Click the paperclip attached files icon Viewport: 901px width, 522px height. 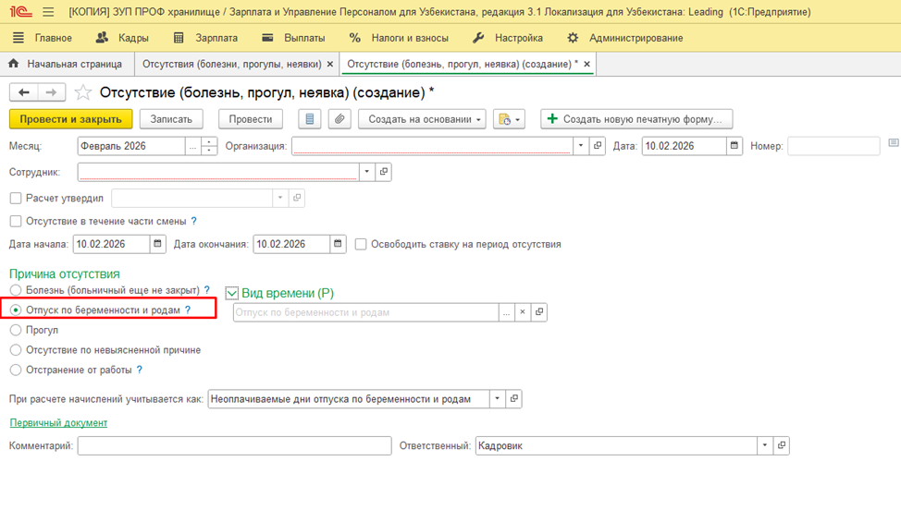coord(339,119)
